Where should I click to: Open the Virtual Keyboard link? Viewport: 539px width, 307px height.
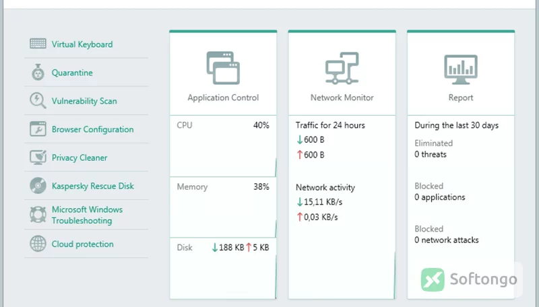pos(82,44)
